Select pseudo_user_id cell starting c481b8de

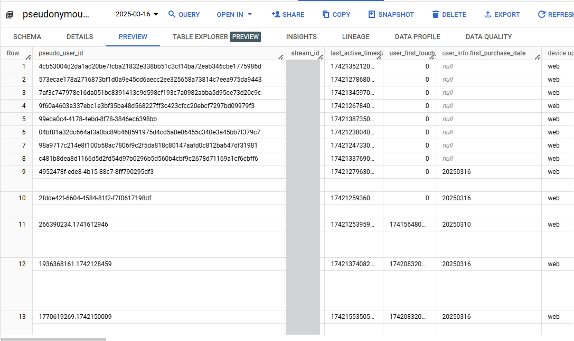159,159
